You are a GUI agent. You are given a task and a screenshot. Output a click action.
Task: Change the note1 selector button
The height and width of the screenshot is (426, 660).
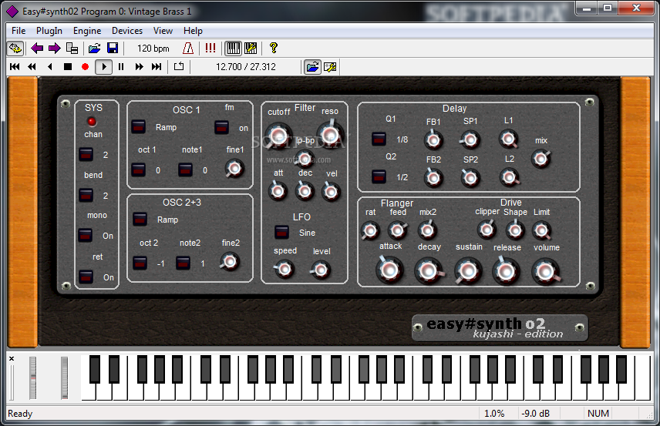point(185,170)
